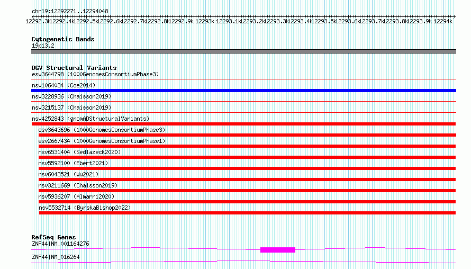Open variant nsv3211669 (Chaisson2019) label

78,185
